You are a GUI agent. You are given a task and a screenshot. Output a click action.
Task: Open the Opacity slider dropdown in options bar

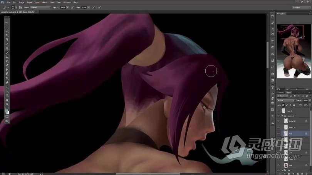click(x=67, y=8)
